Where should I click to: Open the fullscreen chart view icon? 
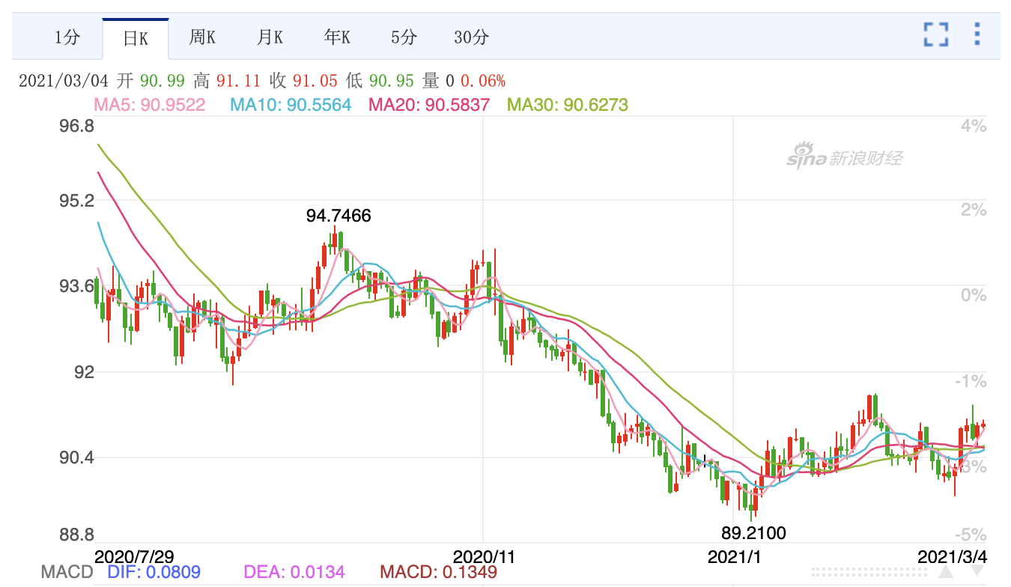pyautogui.click(x=935, y=34)
